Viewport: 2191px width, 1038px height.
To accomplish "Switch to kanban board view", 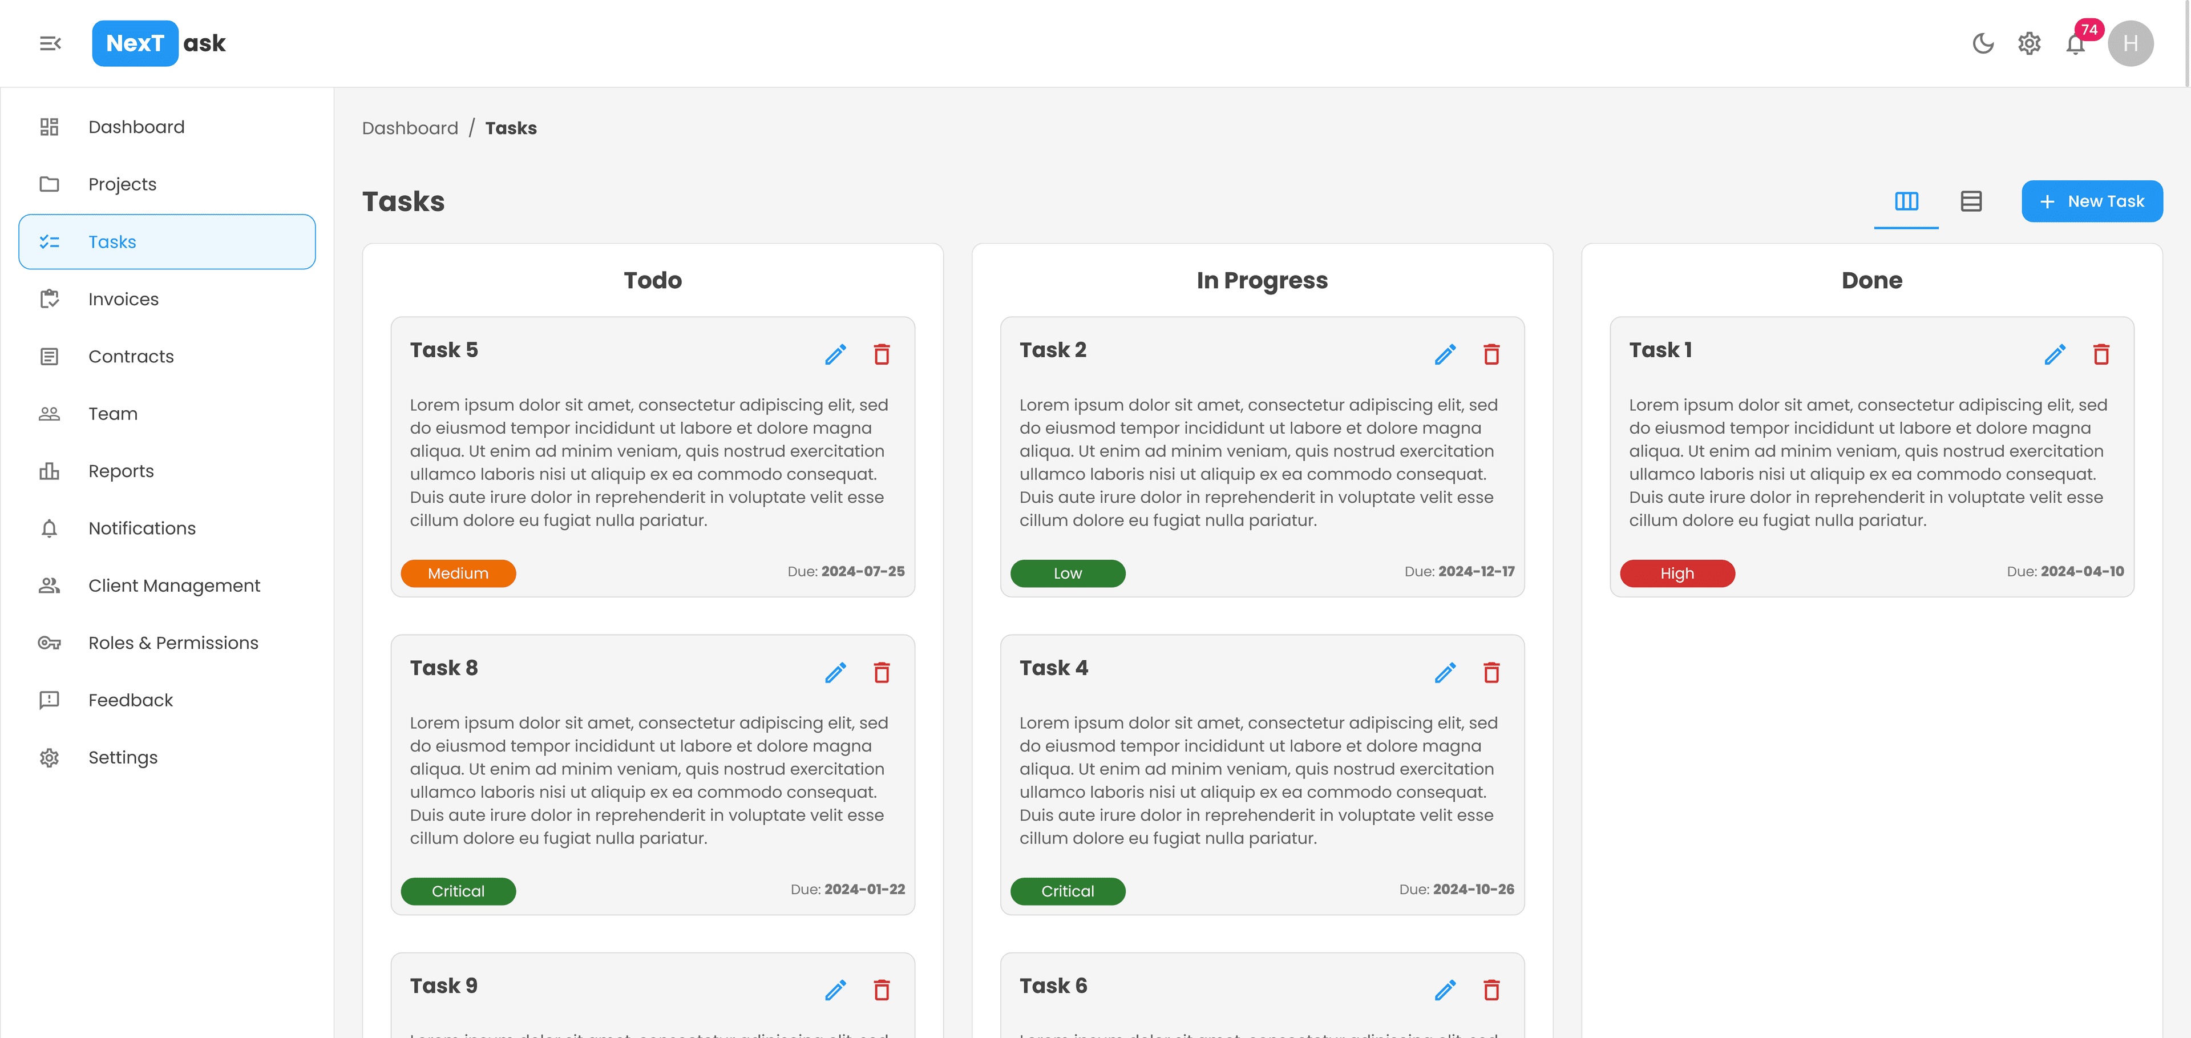I will (x=1906, y=201).
